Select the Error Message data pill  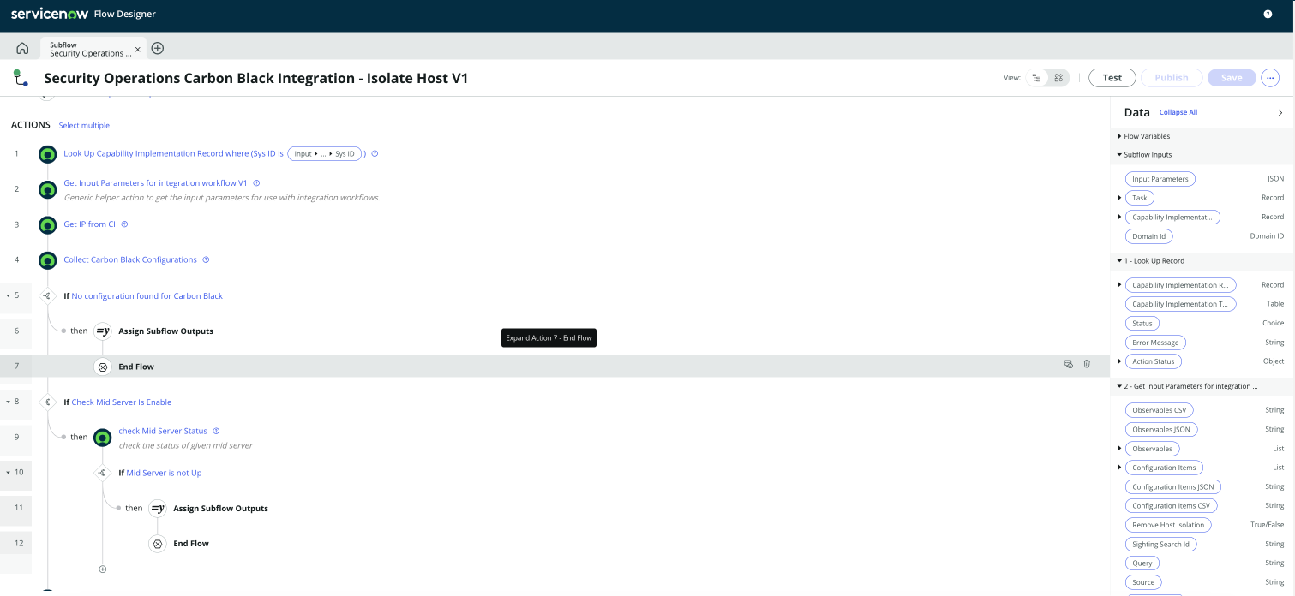point(1155,343)
